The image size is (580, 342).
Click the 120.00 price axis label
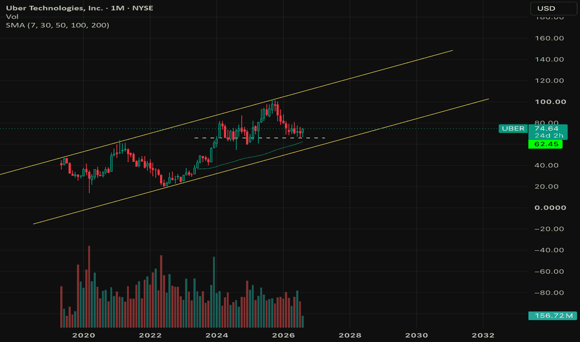(x=550, y=81)
